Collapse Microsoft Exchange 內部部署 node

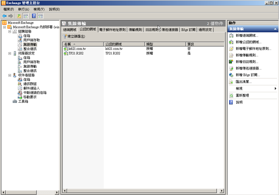pyautogui.click(x=5, y=27)
